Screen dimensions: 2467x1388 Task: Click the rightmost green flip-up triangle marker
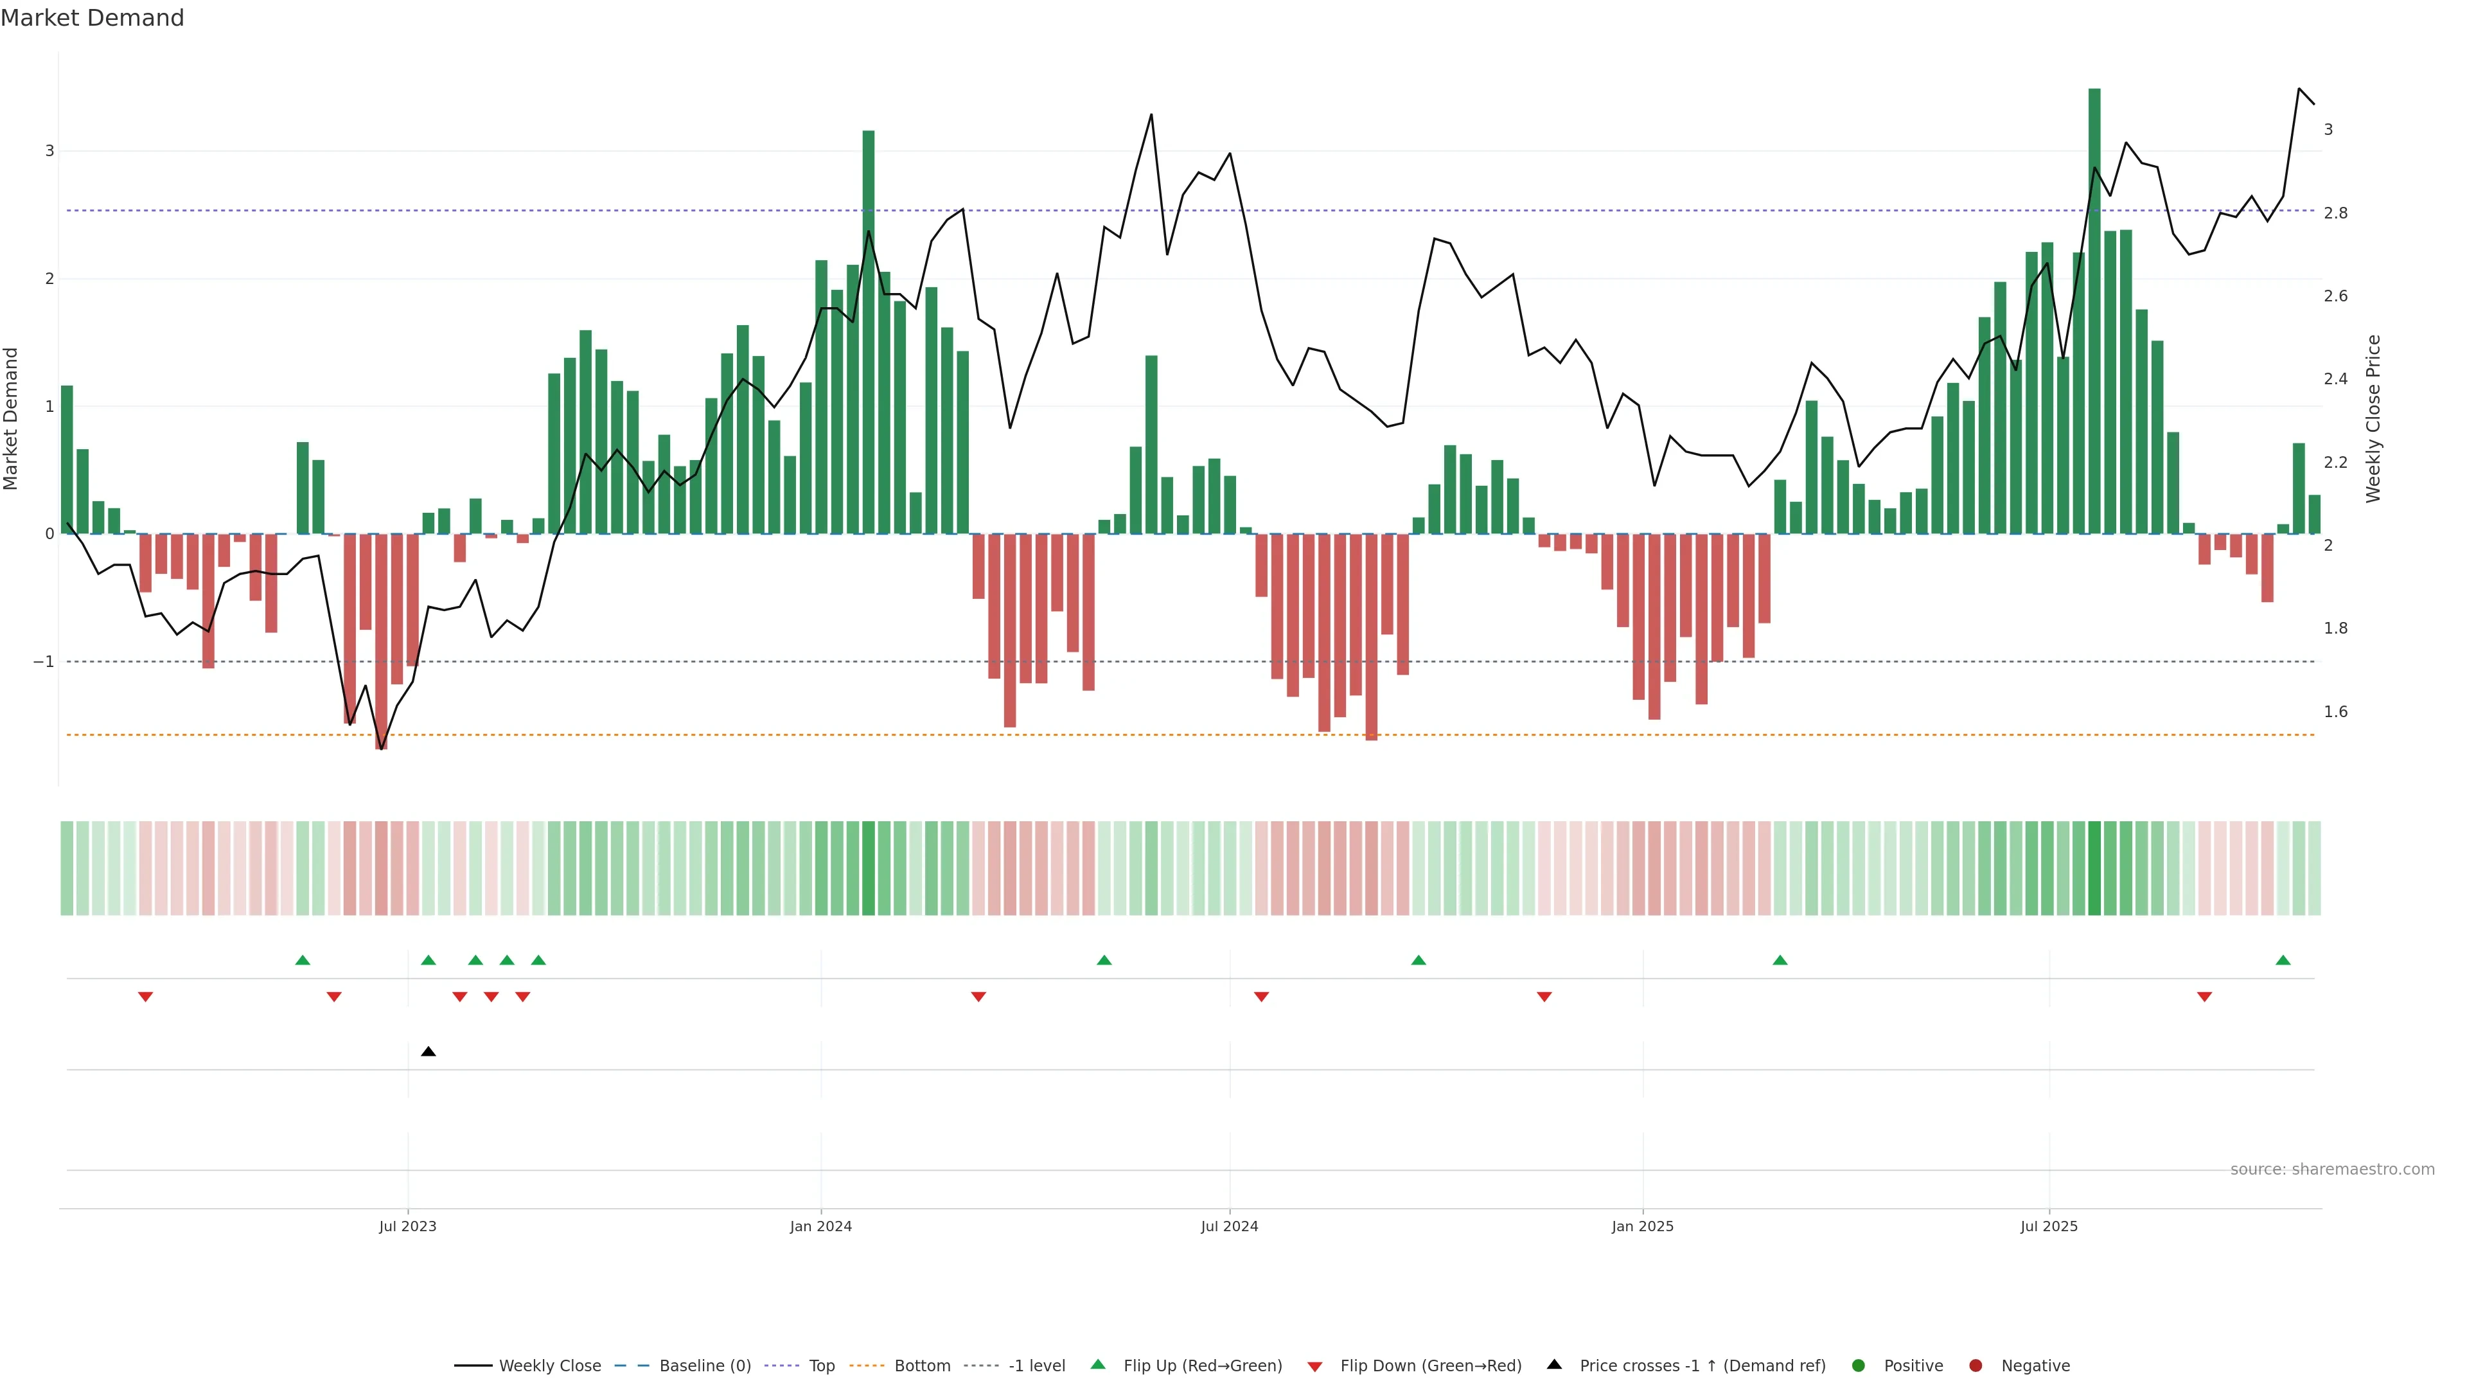pos(2283,960)
